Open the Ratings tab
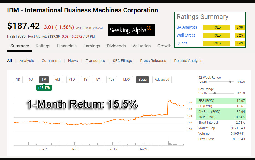Image resolution: width=255 pixels, height=160 pixels. [x=43, y=46]
